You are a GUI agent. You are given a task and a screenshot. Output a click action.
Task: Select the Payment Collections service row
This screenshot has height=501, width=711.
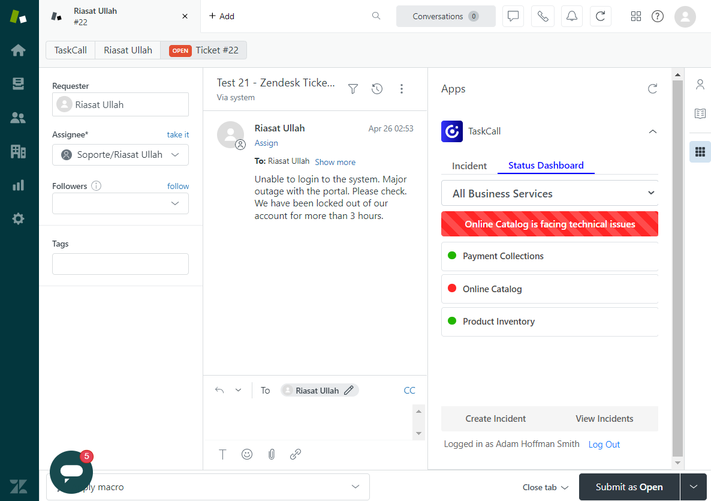pos(550,256)
